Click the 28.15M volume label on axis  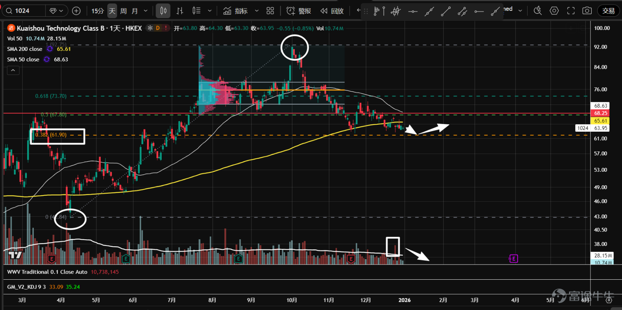coord(602,255)
